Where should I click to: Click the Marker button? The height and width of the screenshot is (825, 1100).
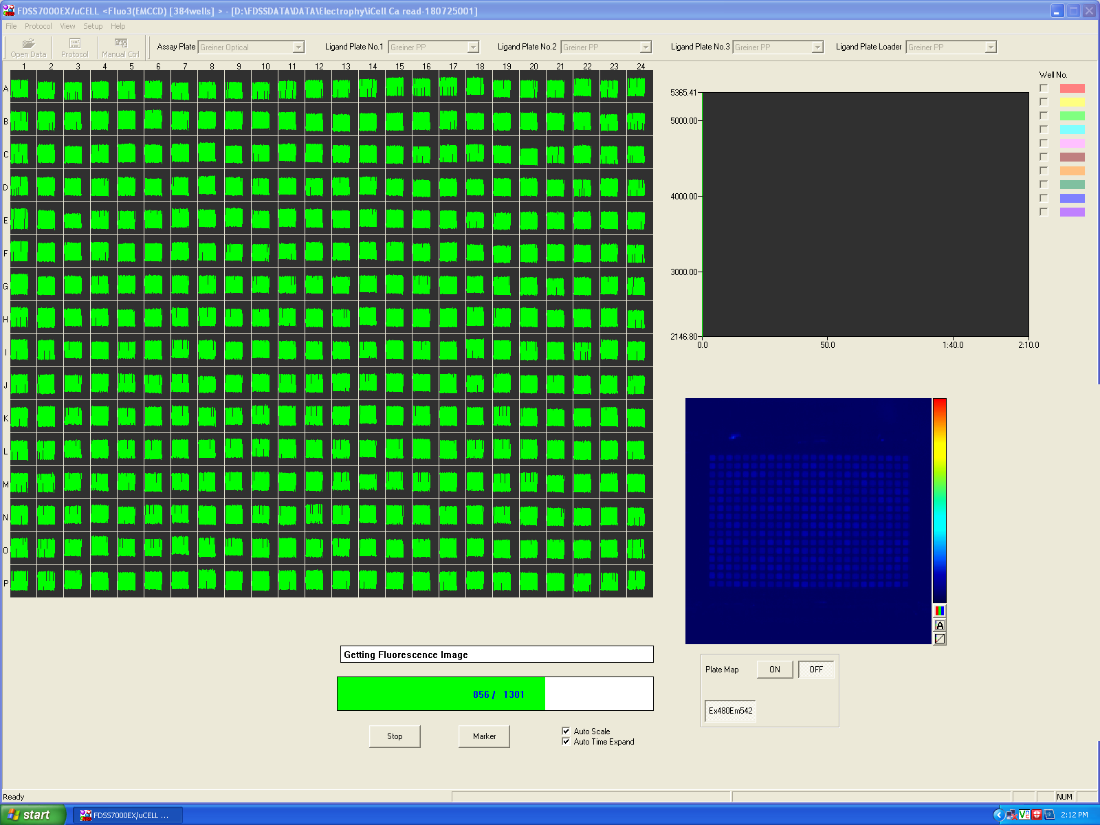(484, 736)
